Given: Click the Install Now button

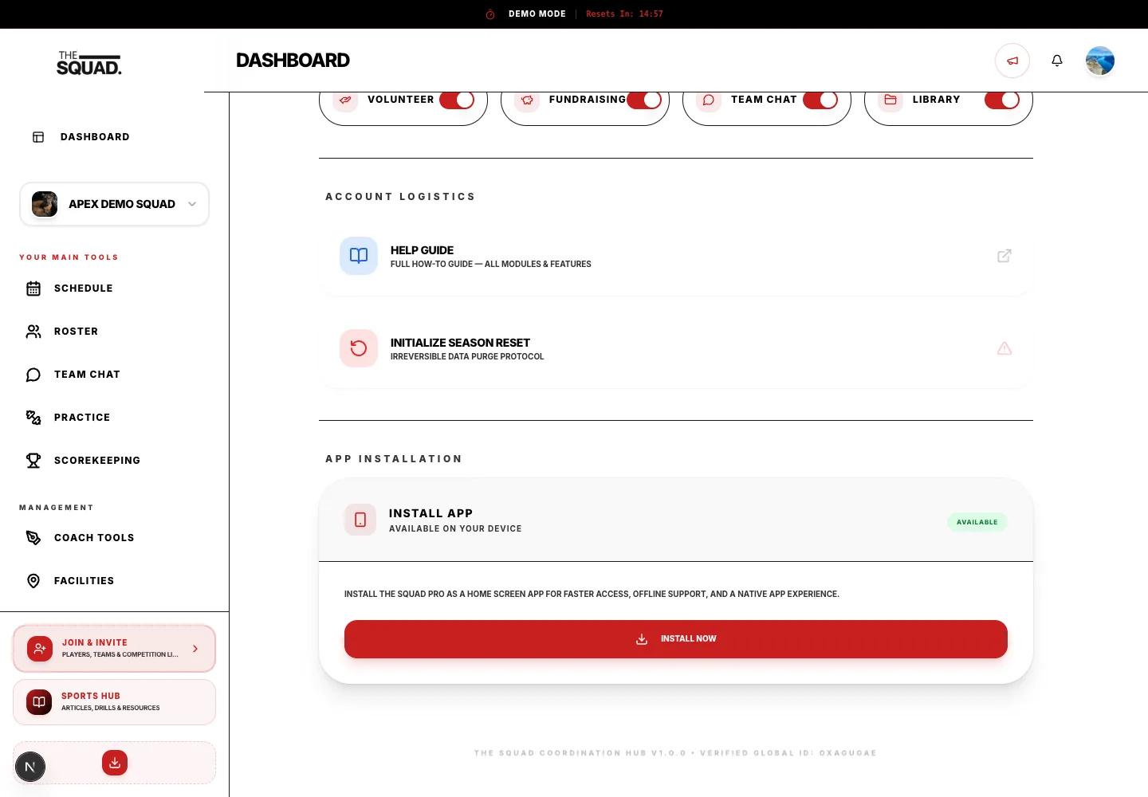Looking at the screenshot, I should tap(676, 639).
